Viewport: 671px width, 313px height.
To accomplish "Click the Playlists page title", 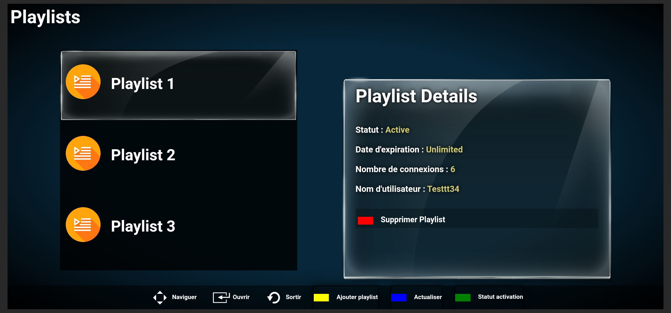I will coord(45,17).
